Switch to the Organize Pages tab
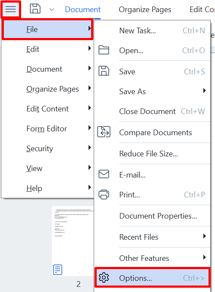The image size is (215, 292). 145,10
